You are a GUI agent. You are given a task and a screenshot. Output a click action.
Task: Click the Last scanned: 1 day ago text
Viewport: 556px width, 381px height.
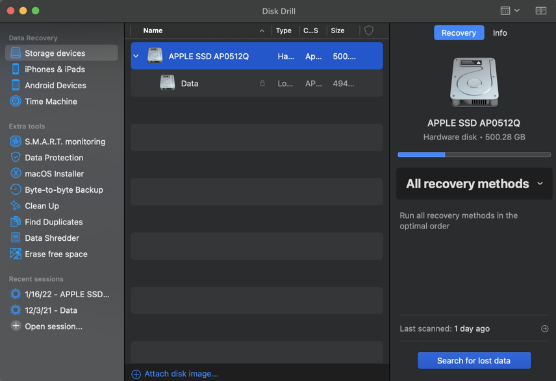pos(444,328)
